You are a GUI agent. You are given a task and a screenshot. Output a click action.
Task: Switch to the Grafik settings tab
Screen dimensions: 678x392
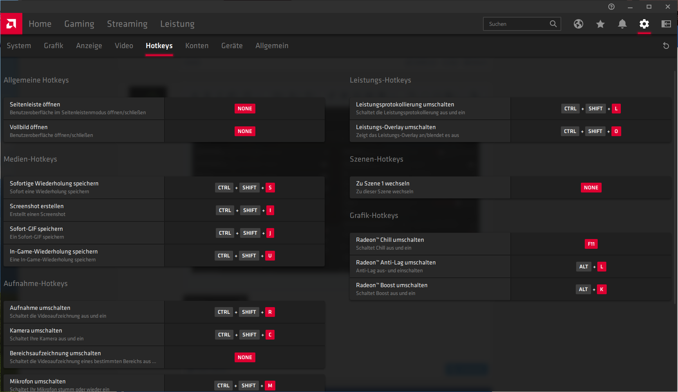tap(54, 46)
